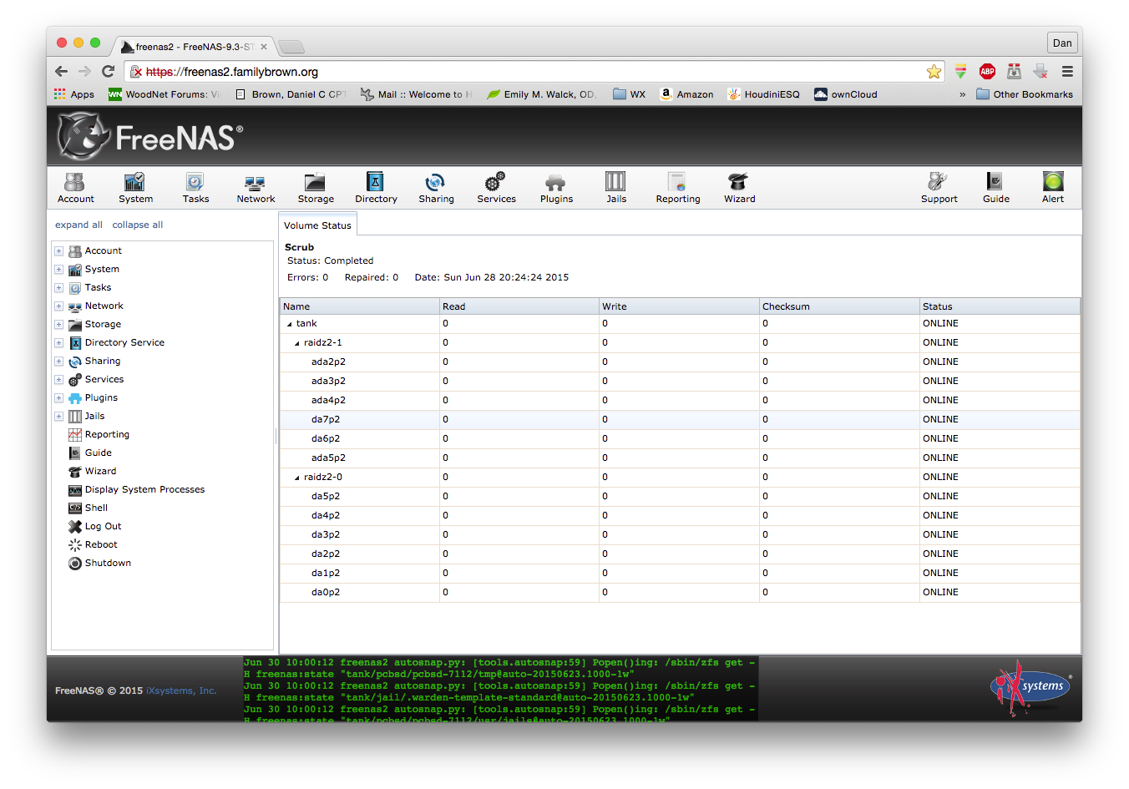Image resolution: width=1129 pixels, height=789 pixels.
Task: Select the da0p2 disk row
Action: 680,592
